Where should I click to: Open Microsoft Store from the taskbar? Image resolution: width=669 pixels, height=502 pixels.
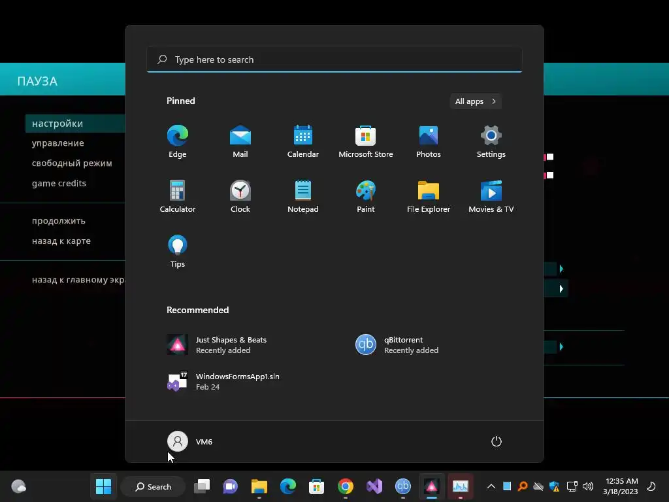[x=317, y=486]
